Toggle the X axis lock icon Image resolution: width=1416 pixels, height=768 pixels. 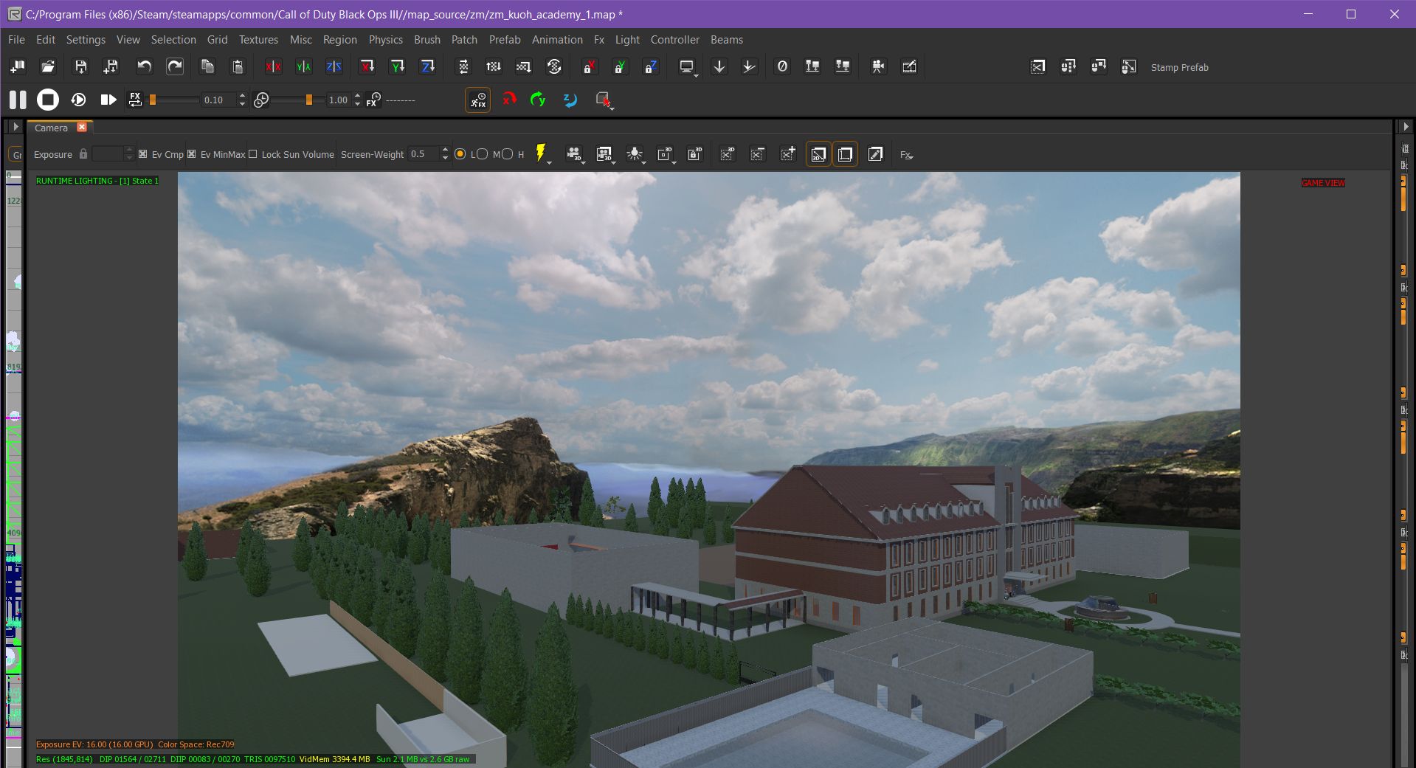coord(589,66)
